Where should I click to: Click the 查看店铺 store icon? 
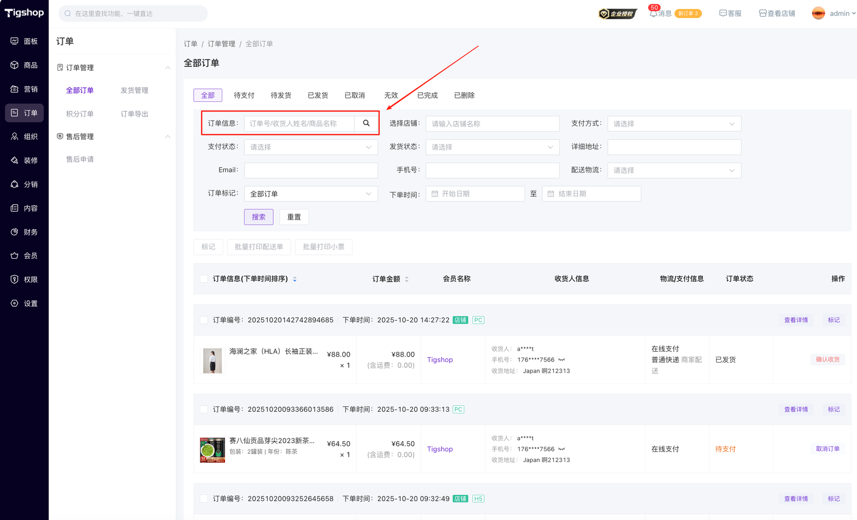coord(762,13)
